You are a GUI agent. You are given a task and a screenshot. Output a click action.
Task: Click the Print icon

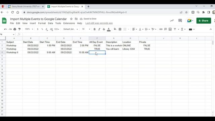tap(15, 29)
